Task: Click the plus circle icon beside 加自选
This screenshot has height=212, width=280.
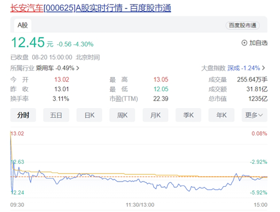Action: [244, 43]
